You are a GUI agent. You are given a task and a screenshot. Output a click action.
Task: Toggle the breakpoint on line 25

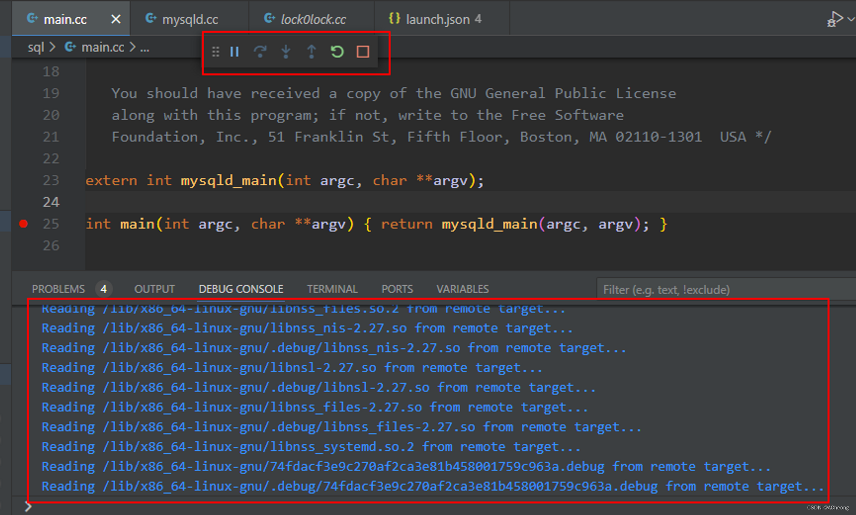[x=24, y=224]
